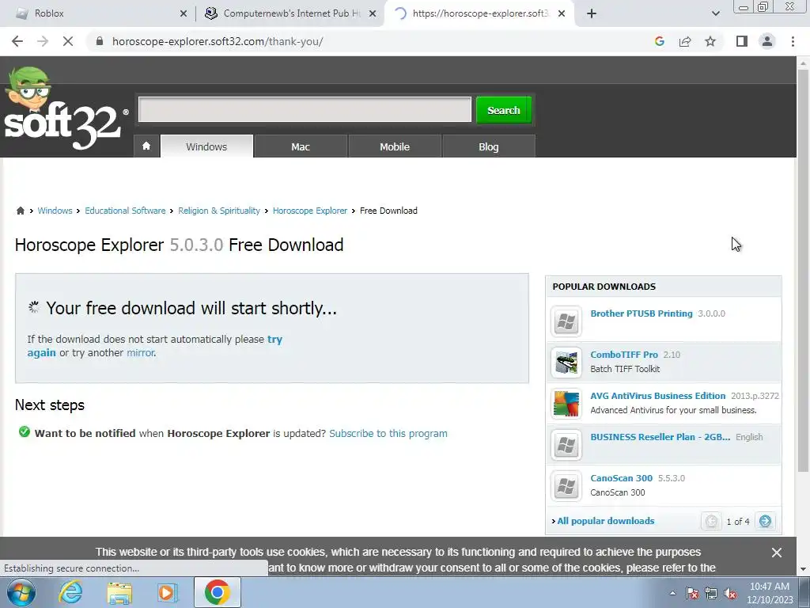Open Chrome three-dot menu

tap(793, 41)
